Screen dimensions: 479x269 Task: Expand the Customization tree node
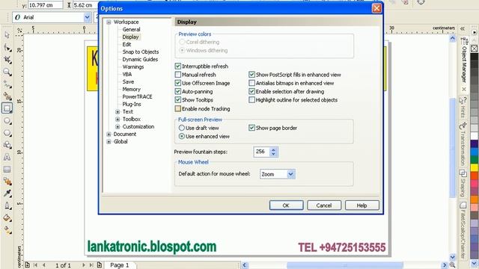pos(118,126)
